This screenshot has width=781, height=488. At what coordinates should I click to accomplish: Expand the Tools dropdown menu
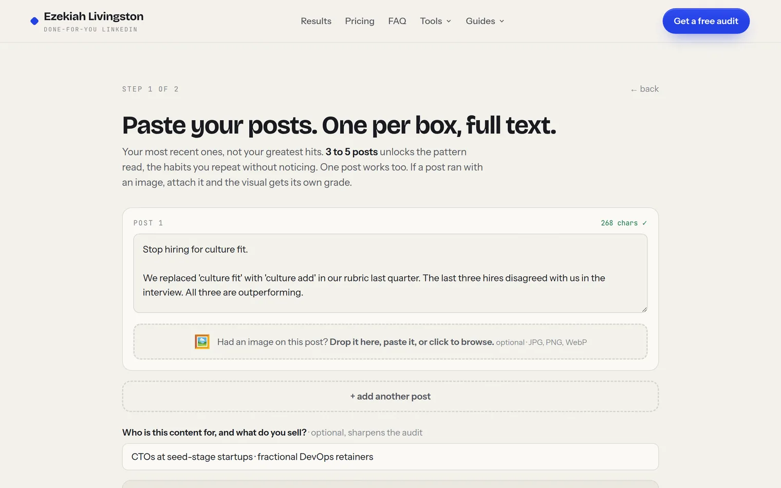point(436,21)
